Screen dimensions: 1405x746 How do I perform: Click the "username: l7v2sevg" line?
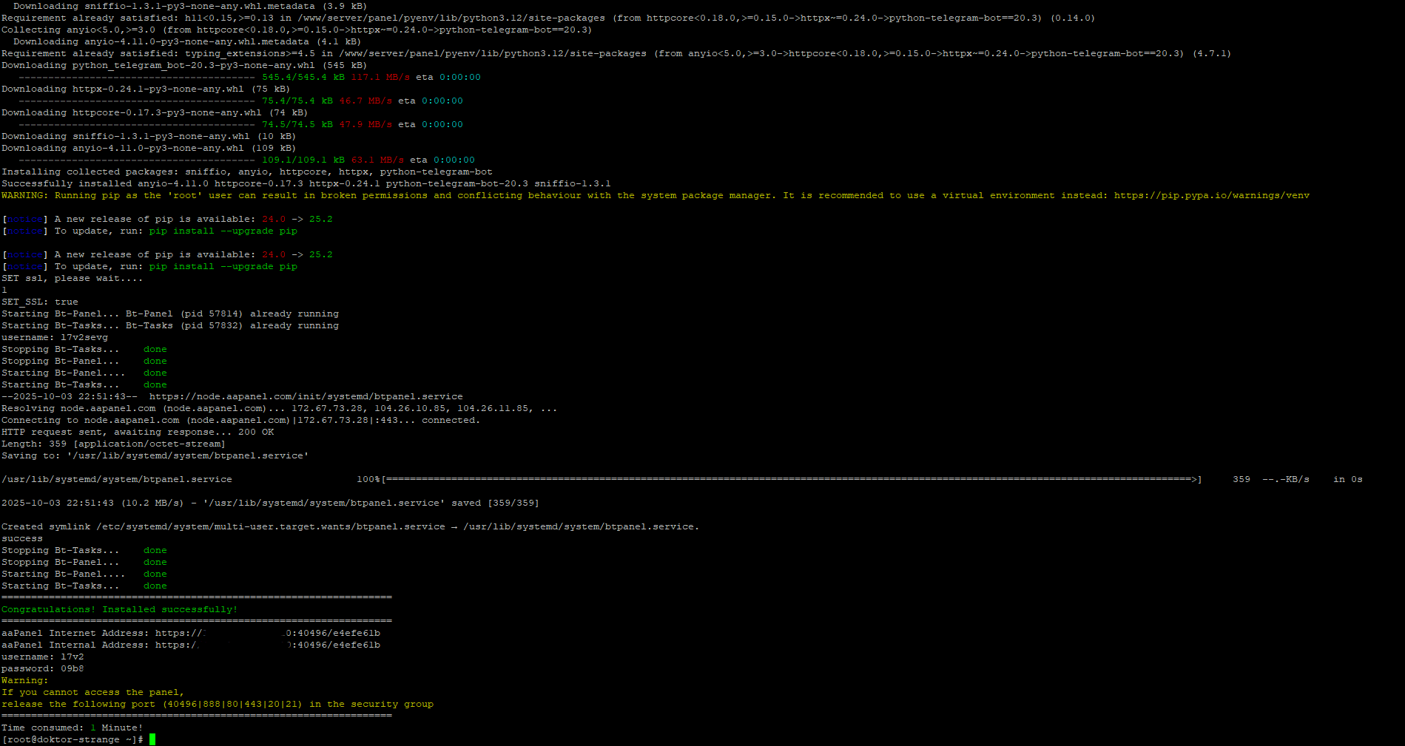(55, 338)
